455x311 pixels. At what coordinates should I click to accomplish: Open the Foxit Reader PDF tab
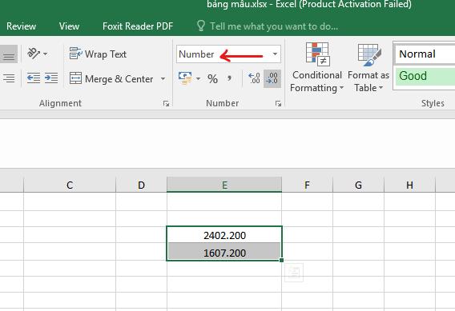coord(138,26)
